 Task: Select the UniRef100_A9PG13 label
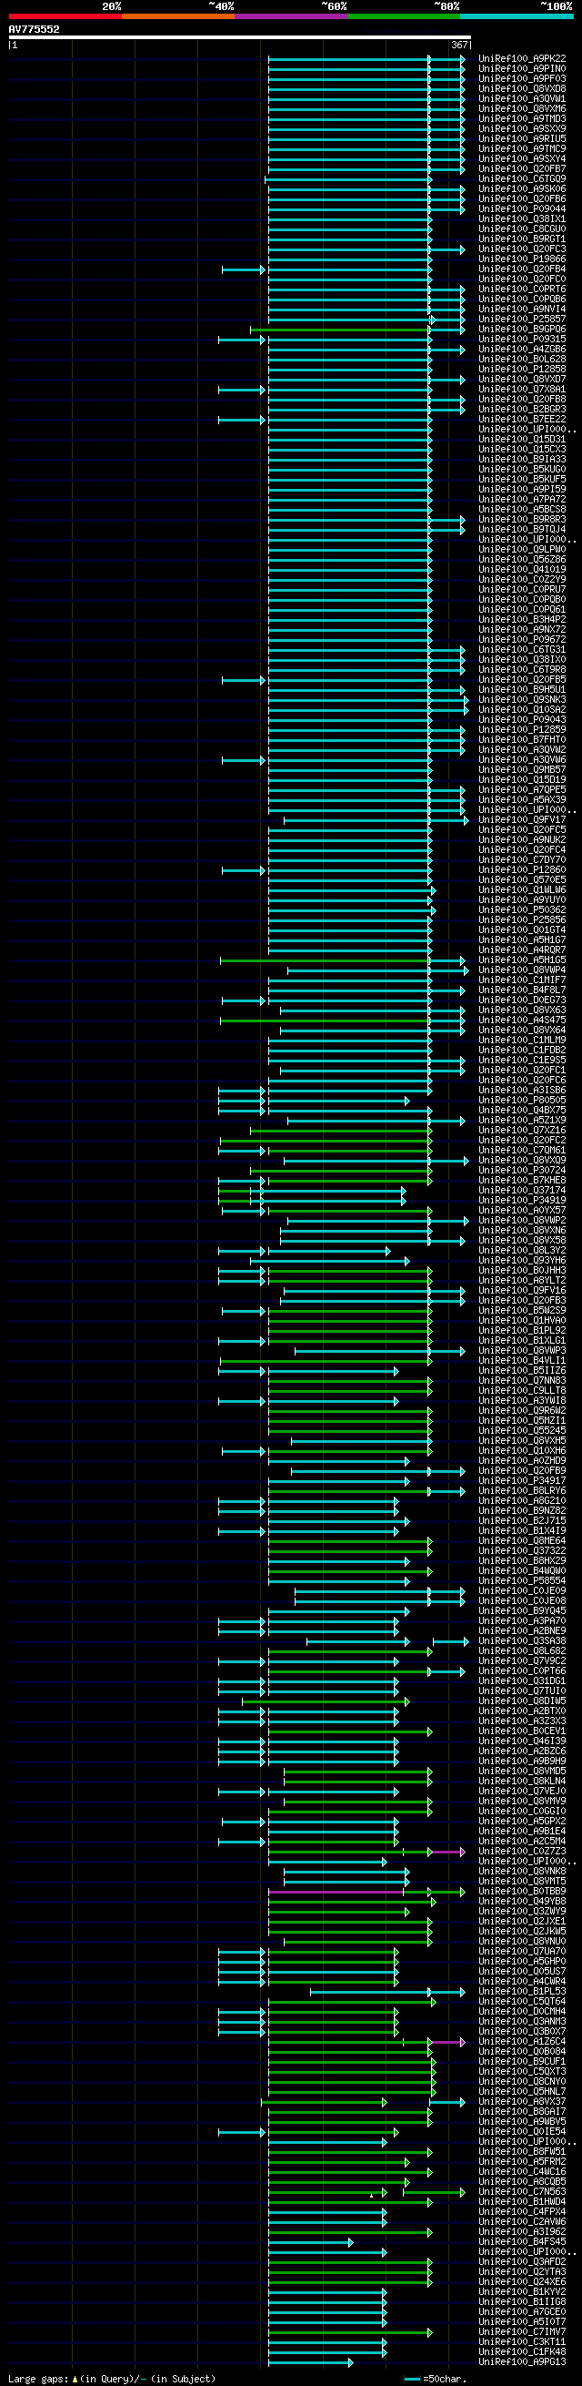pos(523,2361)
